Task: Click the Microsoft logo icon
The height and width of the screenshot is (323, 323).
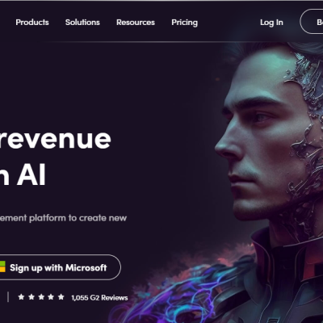Action: tap(2, 267)
